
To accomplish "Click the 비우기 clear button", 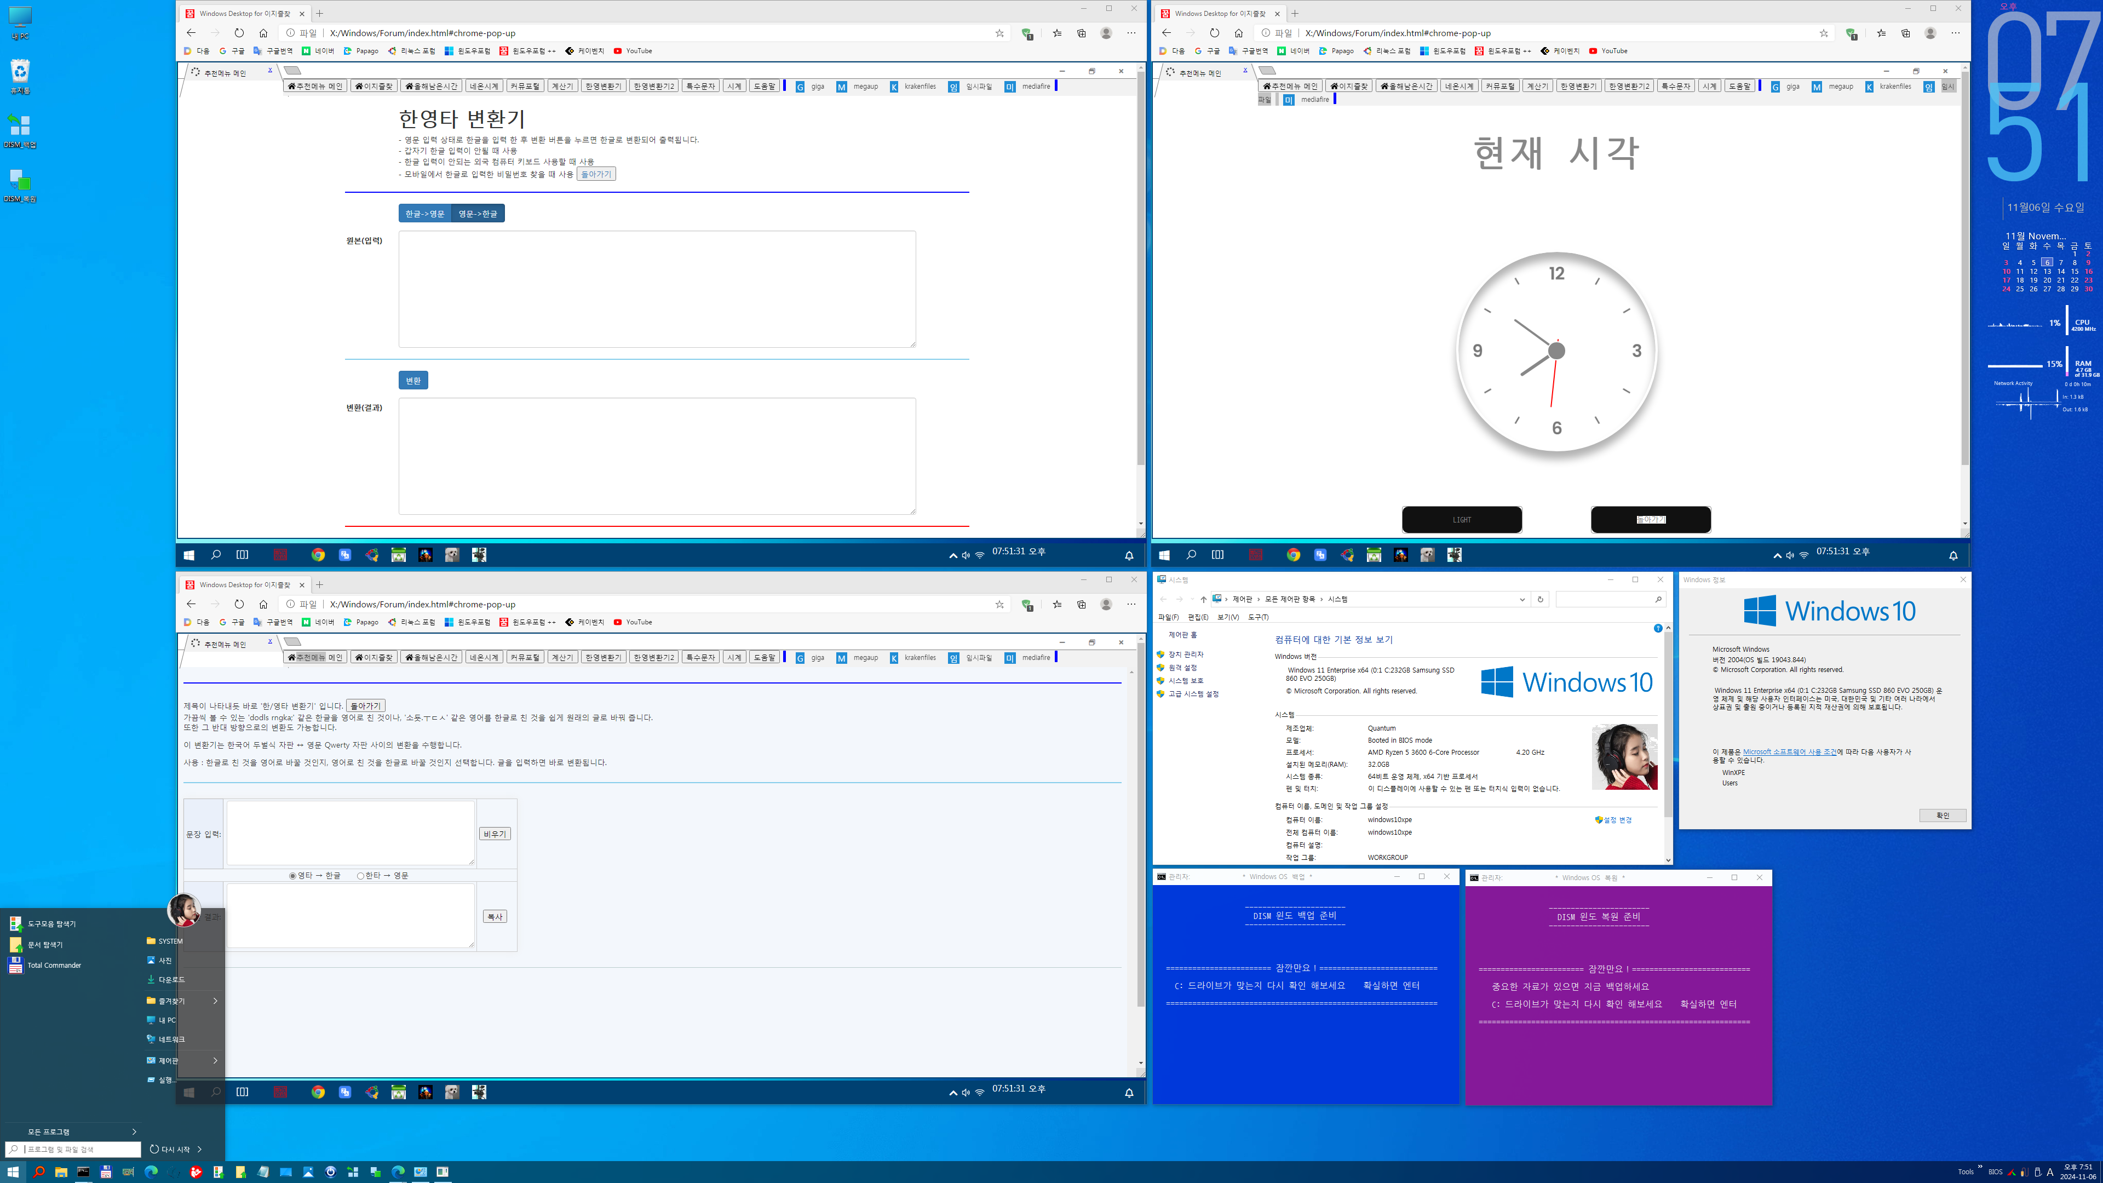I will 495,834.
